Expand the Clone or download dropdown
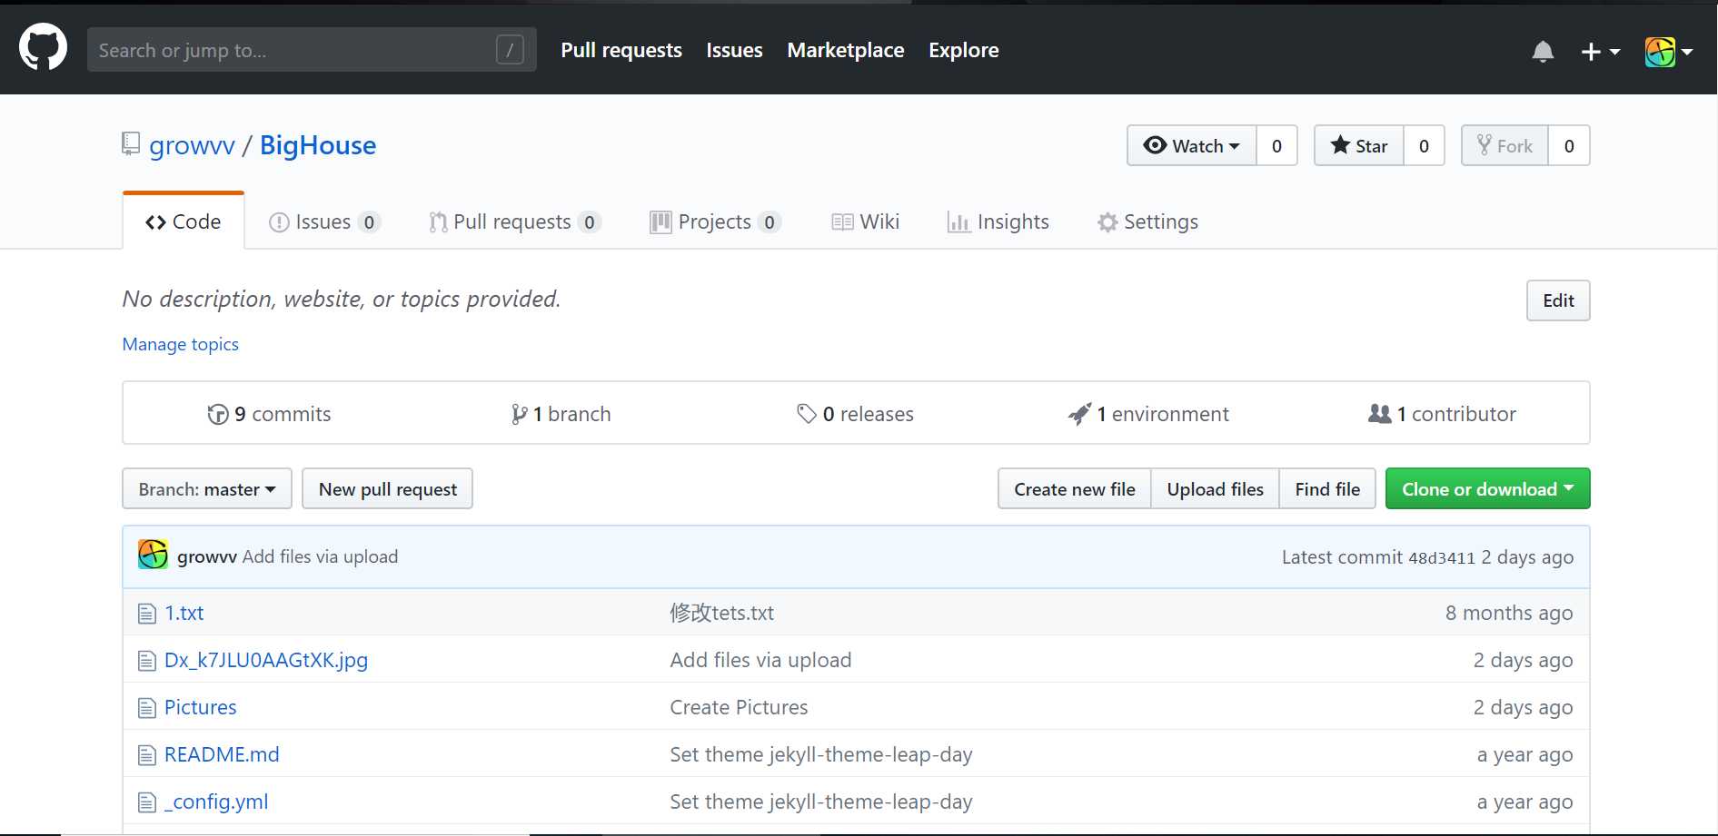The height and width of the screenshot is (836, 1718). pos(1487,488)
